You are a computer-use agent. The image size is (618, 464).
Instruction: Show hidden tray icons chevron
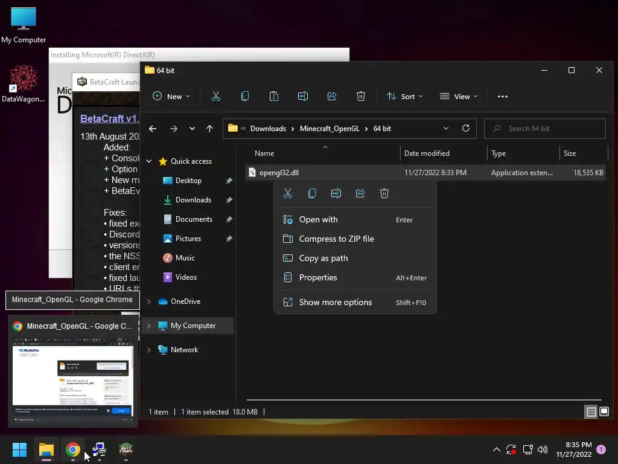click(x=497, y=449)
